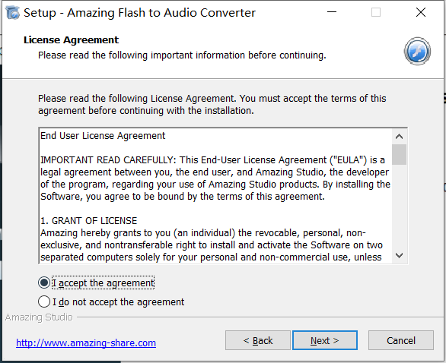Click the scroll up arrow in license box
The width and height of the screenshot is (446, 363).
point(399,137)
